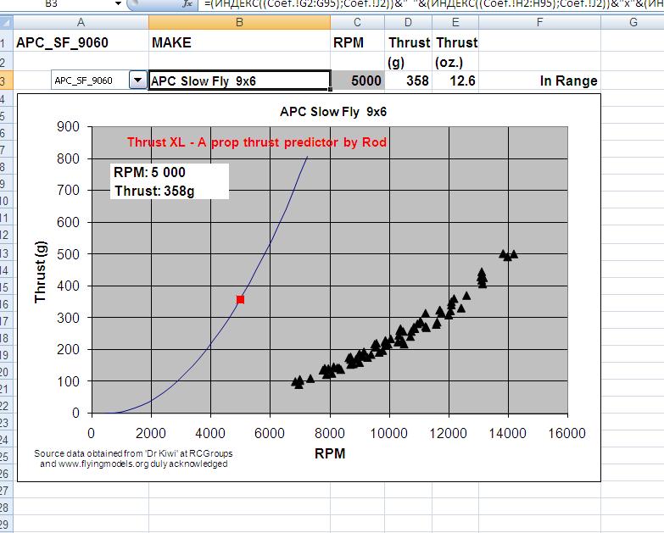Select the (oz.) unit cell
Viewport: 664px width, 533px height.
pyautogui.click(x=455, y=62)
